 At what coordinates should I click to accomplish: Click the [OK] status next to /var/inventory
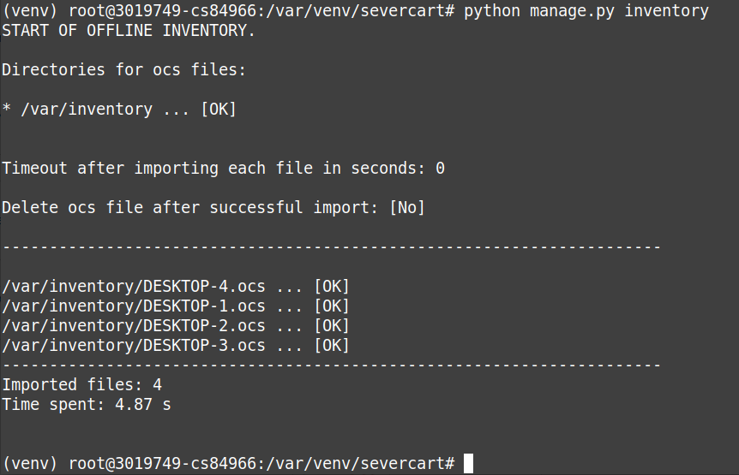[x=219, y=109]
